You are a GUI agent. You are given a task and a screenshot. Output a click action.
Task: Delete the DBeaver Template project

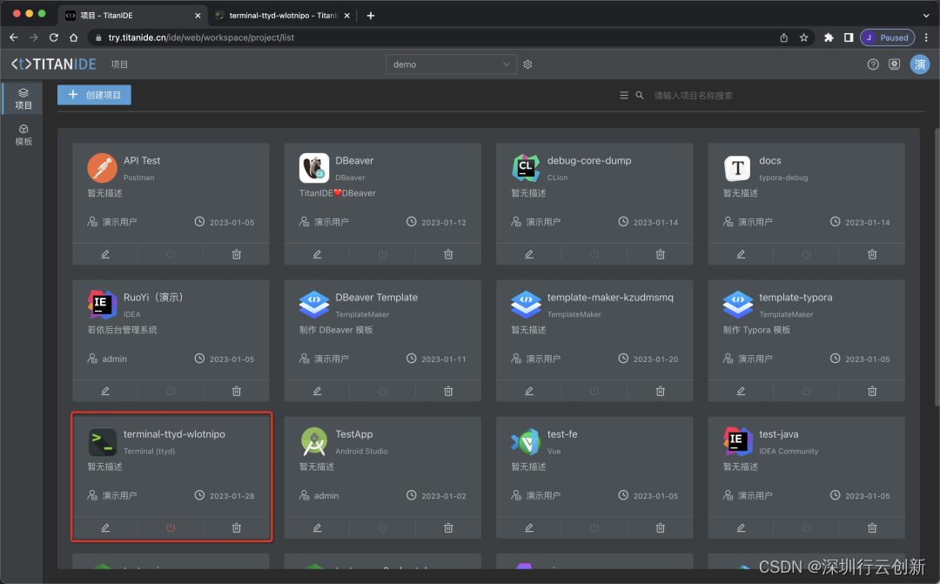click(448, 391)
